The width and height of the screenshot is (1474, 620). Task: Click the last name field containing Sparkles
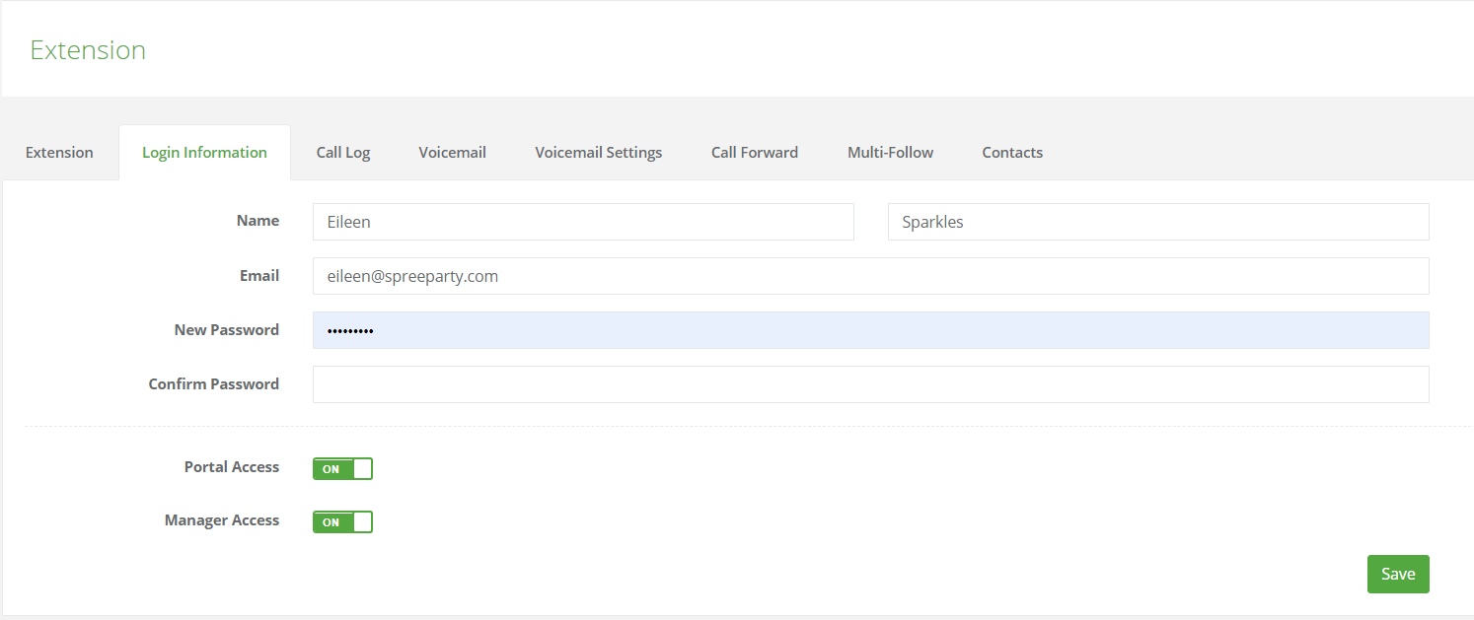click(1158, 222)
